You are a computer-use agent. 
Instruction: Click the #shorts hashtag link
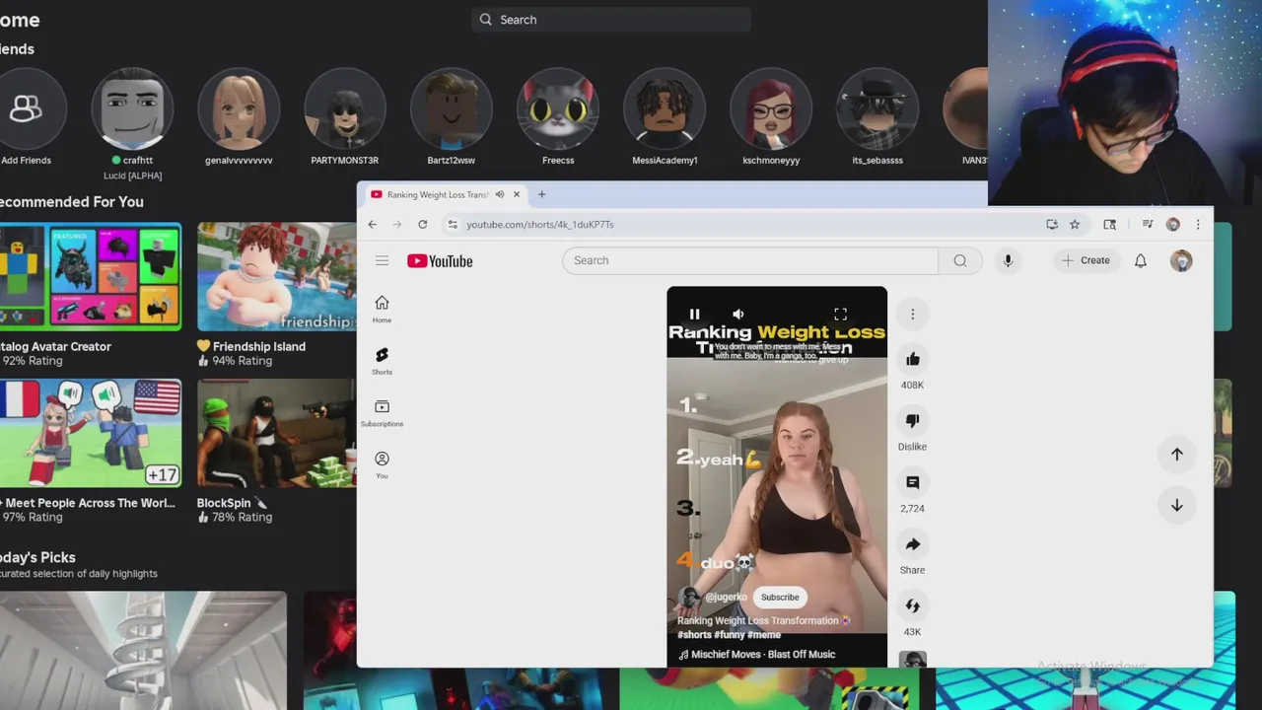tap(693, 635)
